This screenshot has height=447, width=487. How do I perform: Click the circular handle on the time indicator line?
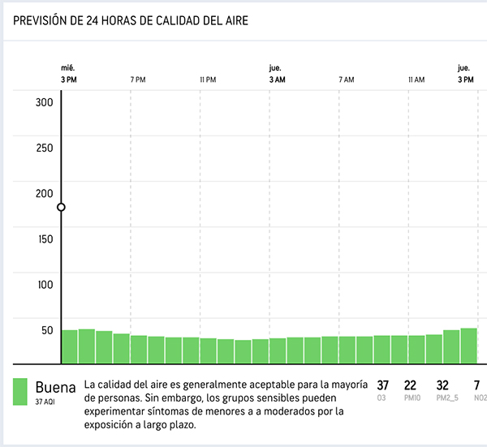pyautogui.click(x=61, y=208)
